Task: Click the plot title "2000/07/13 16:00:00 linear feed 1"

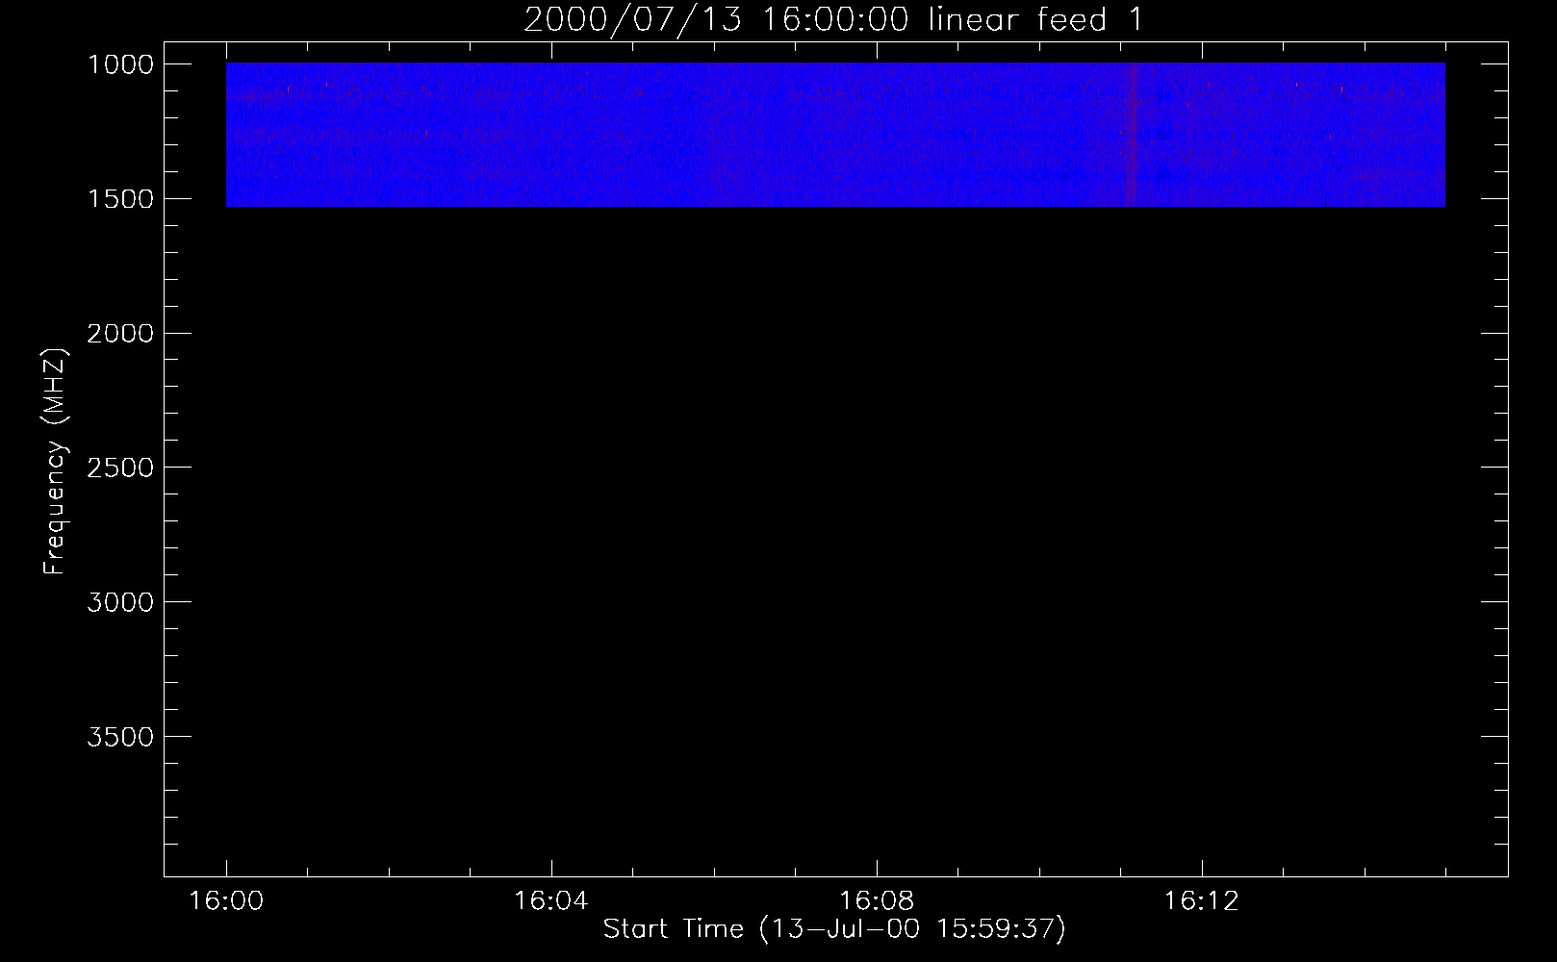Action: point(833,19)
